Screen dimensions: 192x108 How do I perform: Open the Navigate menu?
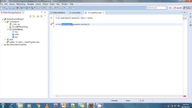31,4
